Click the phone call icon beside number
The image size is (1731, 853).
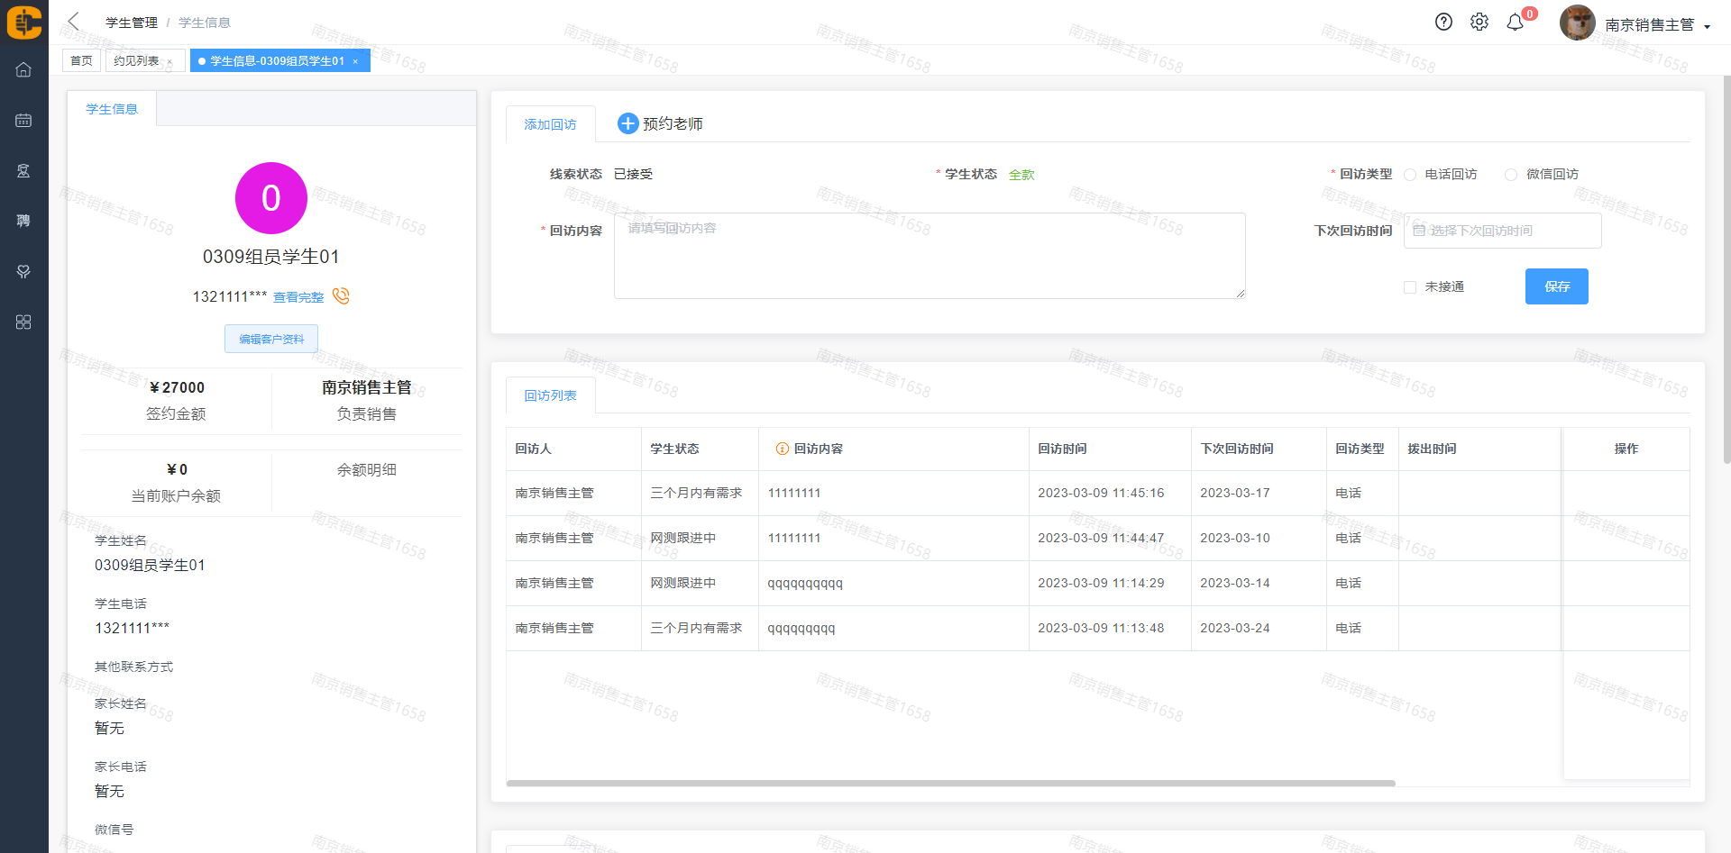click(341, 296)
